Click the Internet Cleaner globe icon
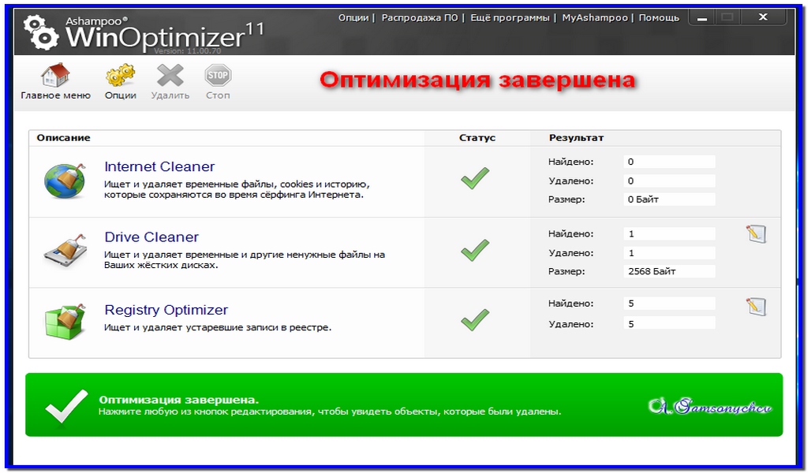Viewport: 808px width, 473px height. [65, 181]
